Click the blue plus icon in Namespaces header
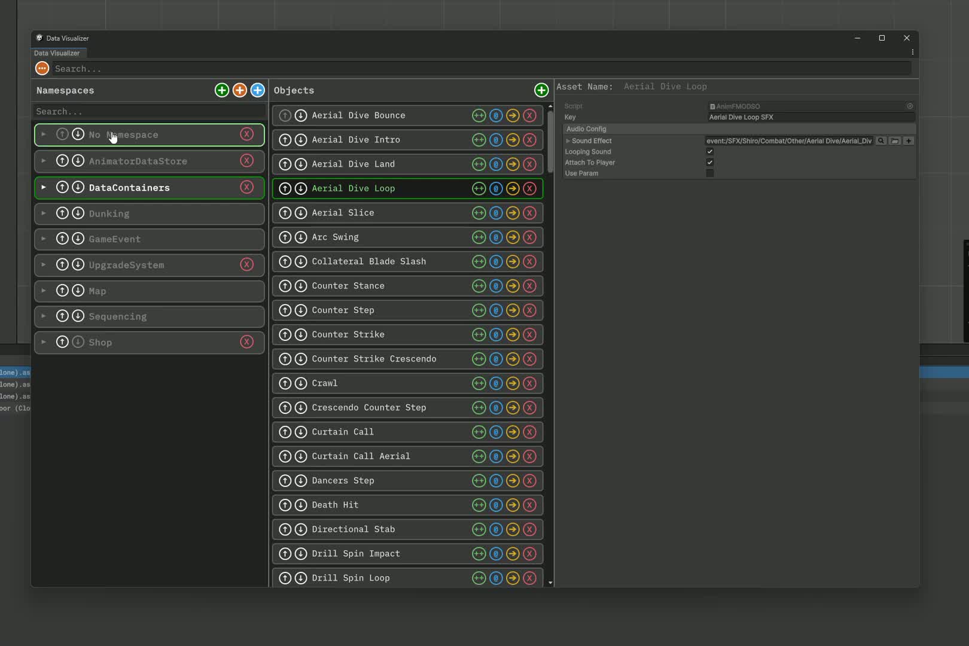Viewport: 969px width, 646px height. [258, 90]
